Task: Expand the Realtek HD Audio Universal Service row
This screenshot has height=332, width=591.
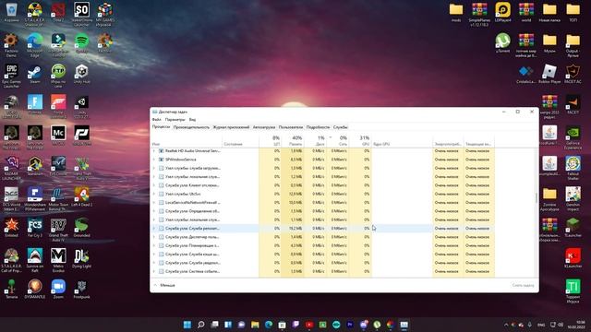Action: click(x=154, y=150)
